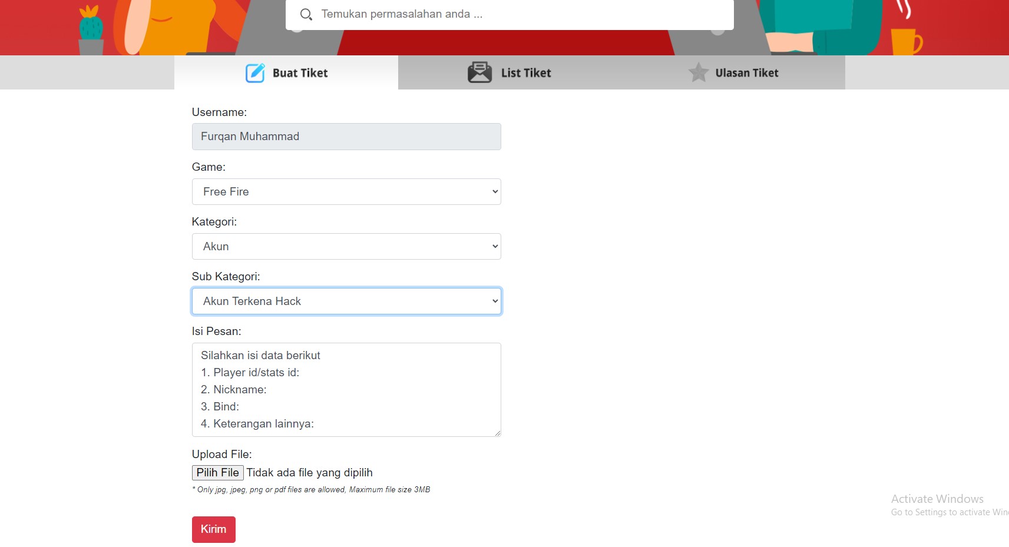The height and width of the screenshot is (547, 1009).
Task: Click the Isi Pesan textarea resize handle
Action: (x=497, y=433)
